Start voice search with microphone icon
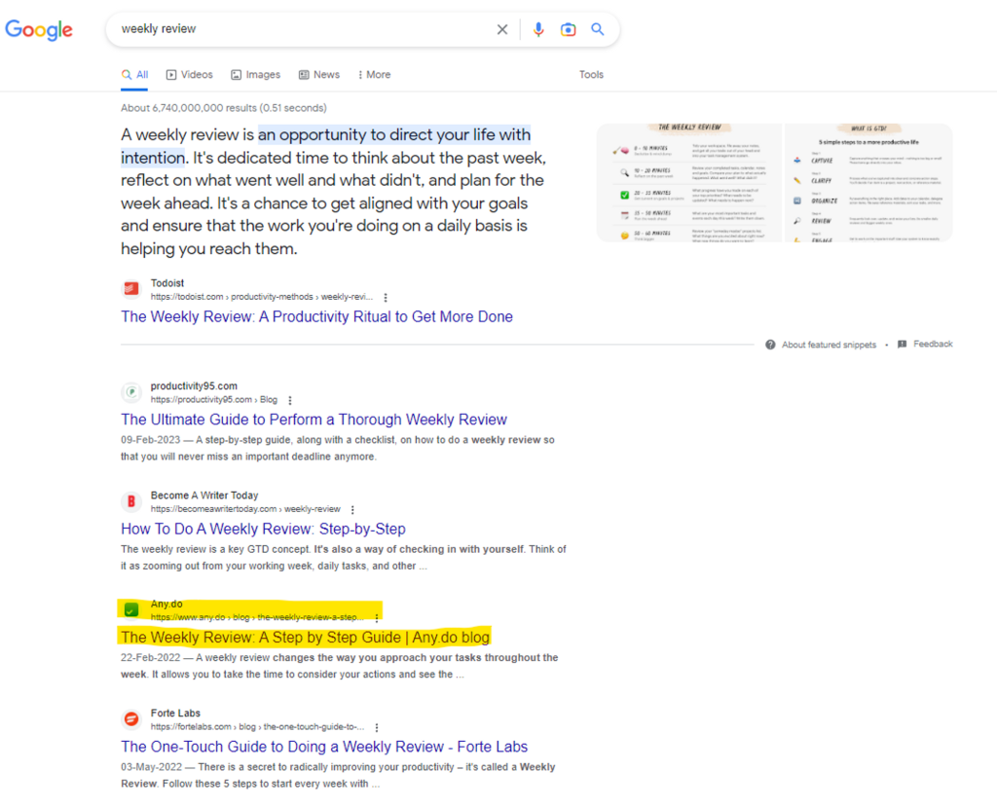 pyautogui.click(x=537, y=29)
